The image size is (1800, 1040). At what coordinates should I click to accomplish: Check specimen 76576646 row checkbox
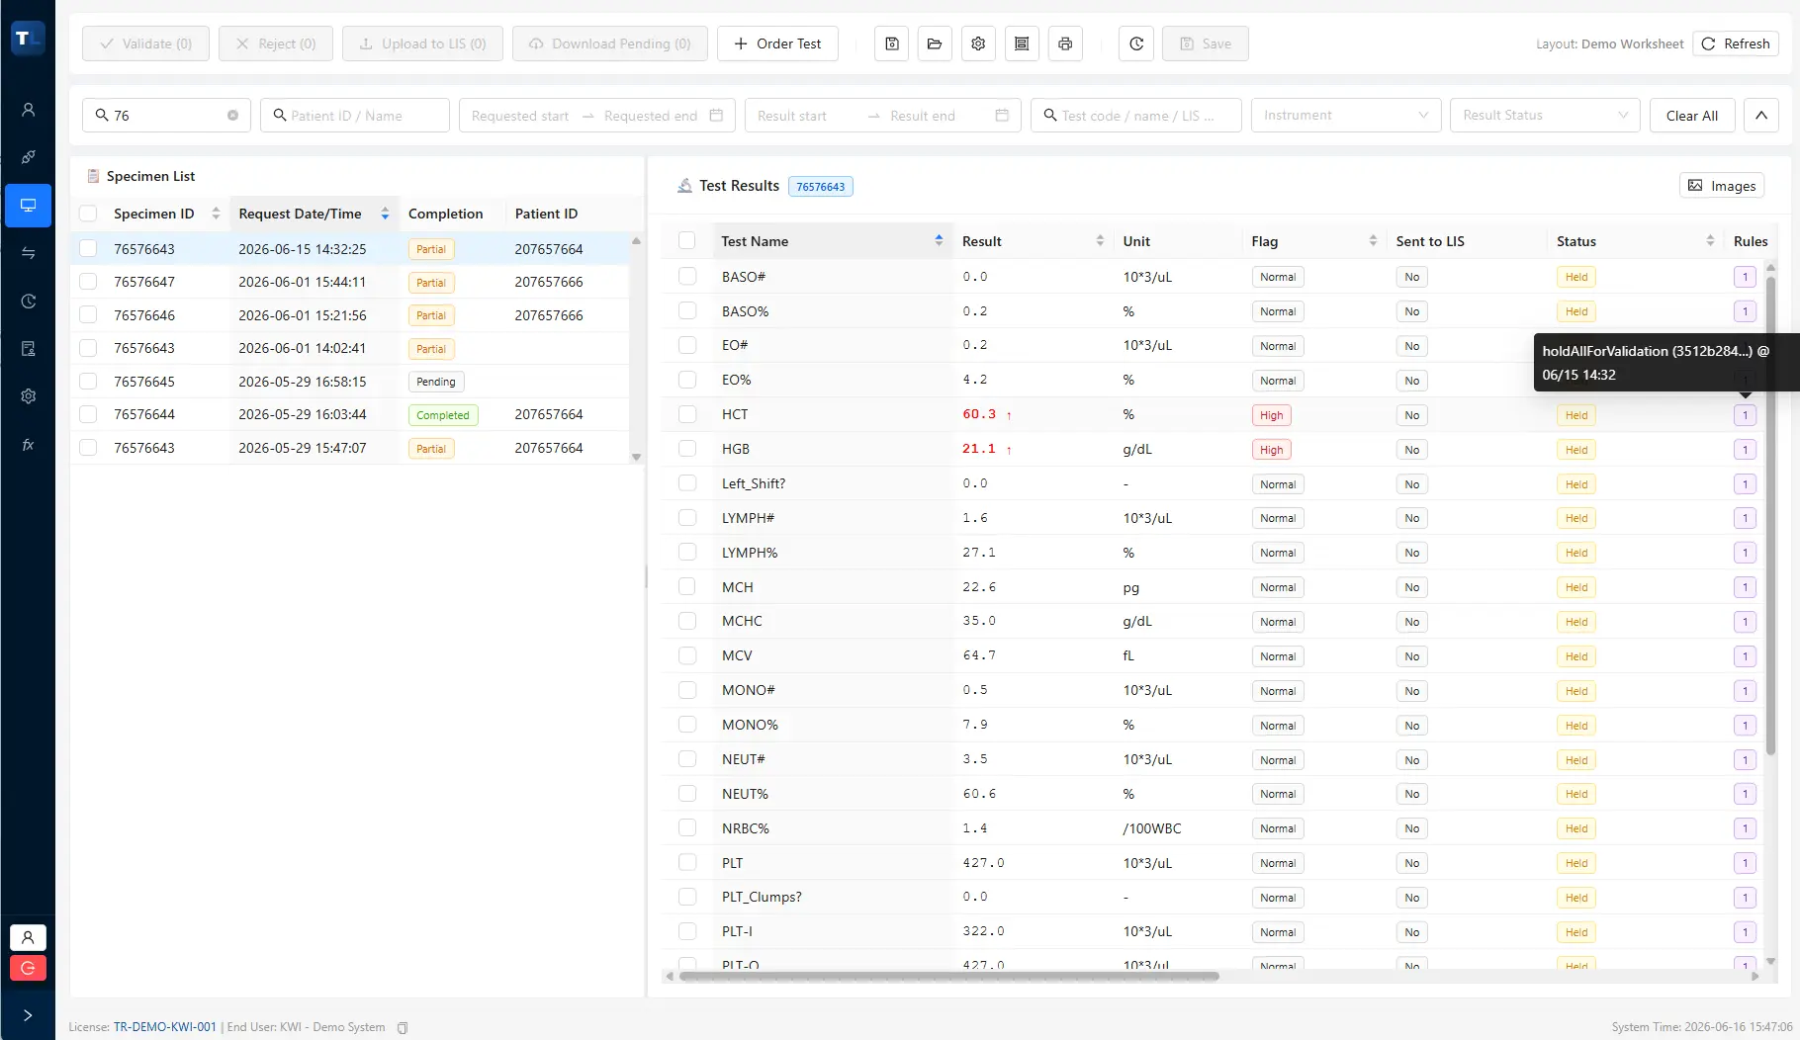tap(88, 315)
